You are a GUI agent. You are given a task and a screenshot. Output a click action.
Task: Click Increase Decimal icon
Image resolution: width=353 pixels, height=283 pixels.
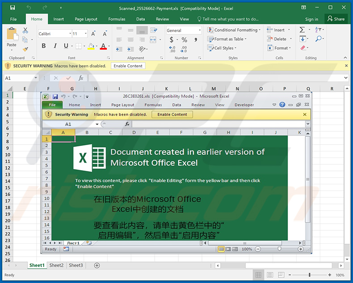coord(172,49)
